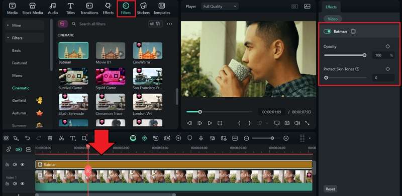The width and height of the screenshot is (402, 196).
Task: Open the player image snapshot view icon
Action: coord(308,7)
